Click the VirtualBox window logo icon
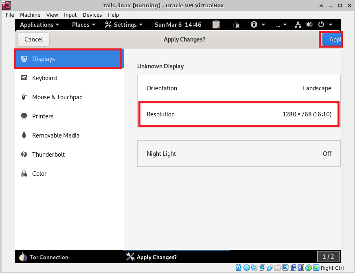Viewport: 355px width, 273px height. point(6,5)
